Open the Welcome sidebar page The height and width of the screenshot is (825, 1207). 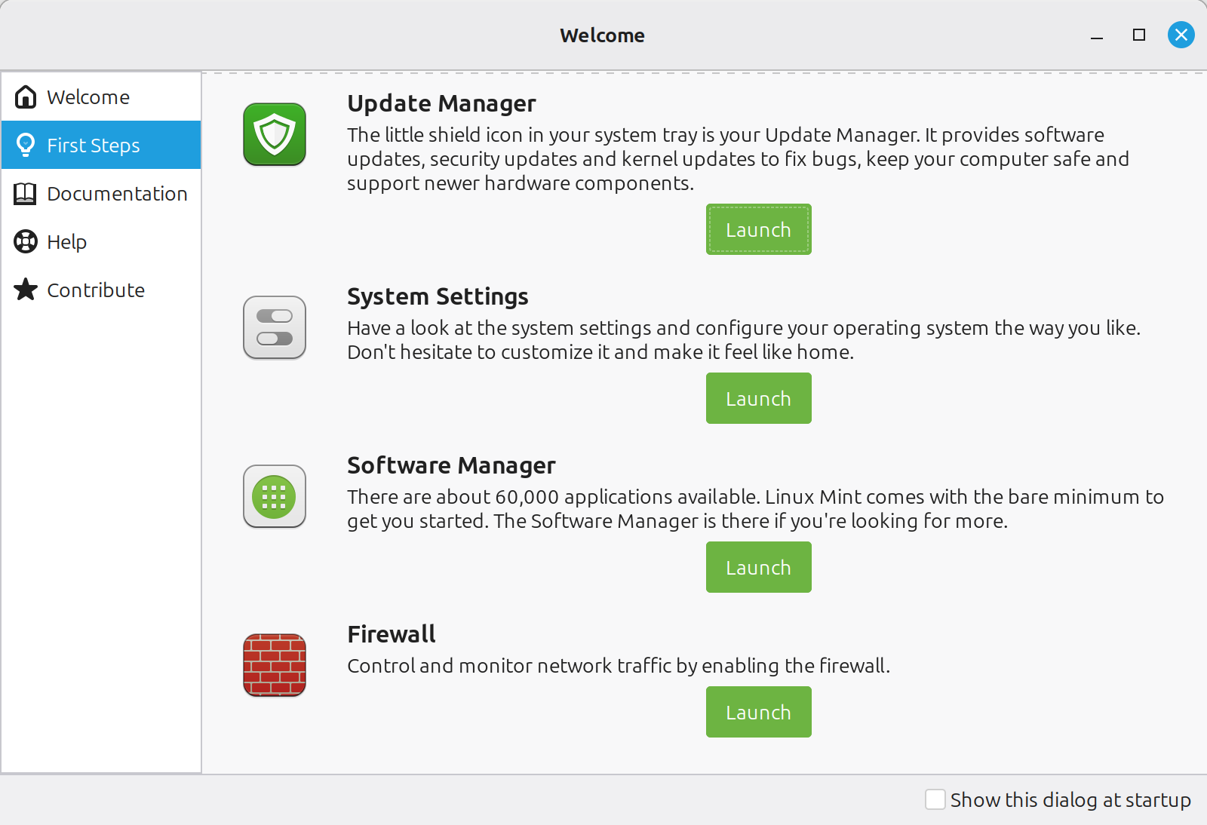click(101, 97)
